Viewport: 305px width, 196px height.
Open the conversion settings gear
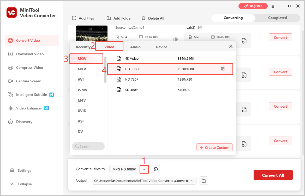[x=156, y=169]
